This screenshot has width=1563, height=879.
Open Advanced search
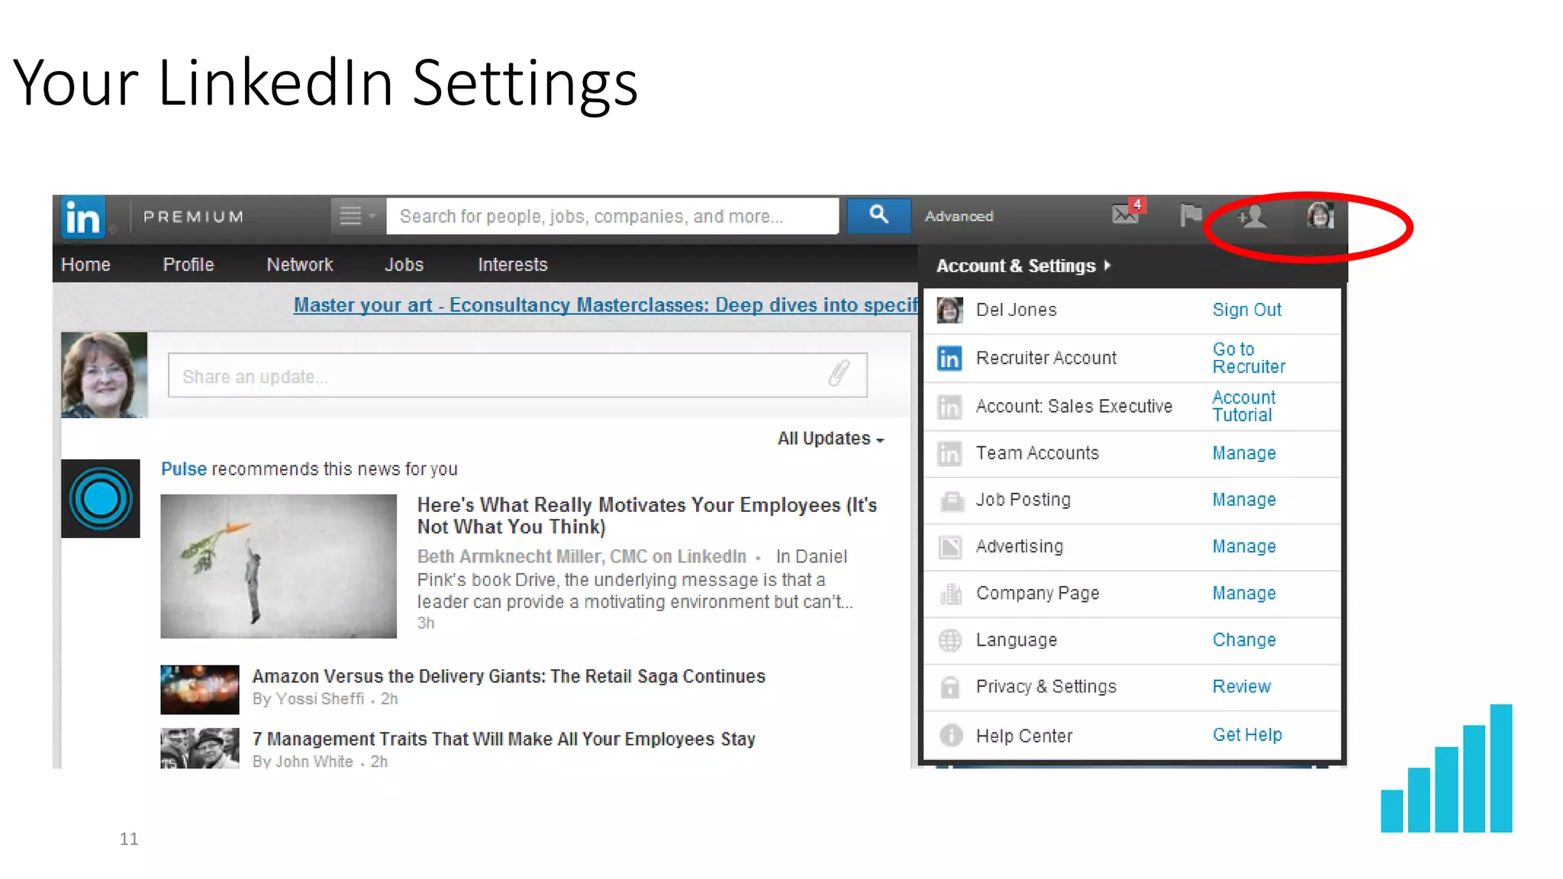[959, 217]
